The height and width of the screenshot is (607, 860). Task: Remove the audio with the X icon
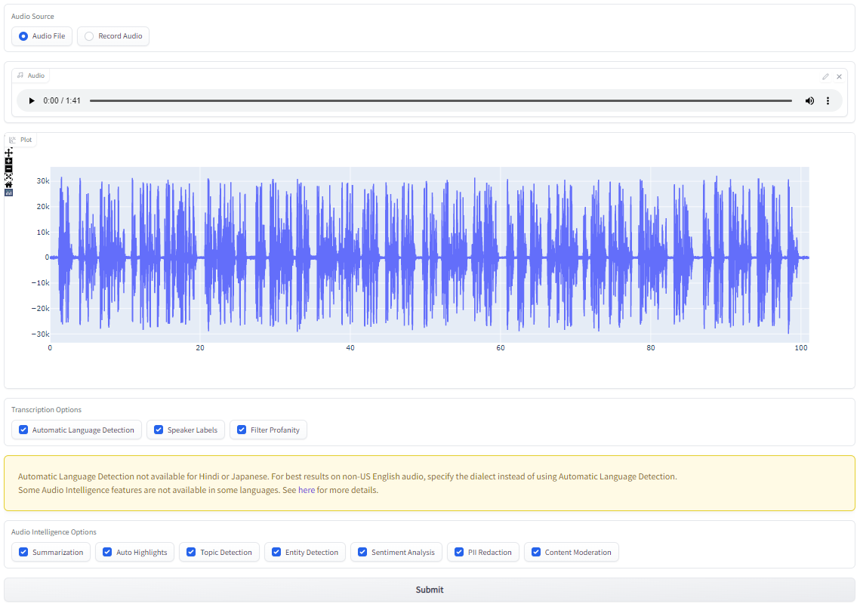[839, 77]
